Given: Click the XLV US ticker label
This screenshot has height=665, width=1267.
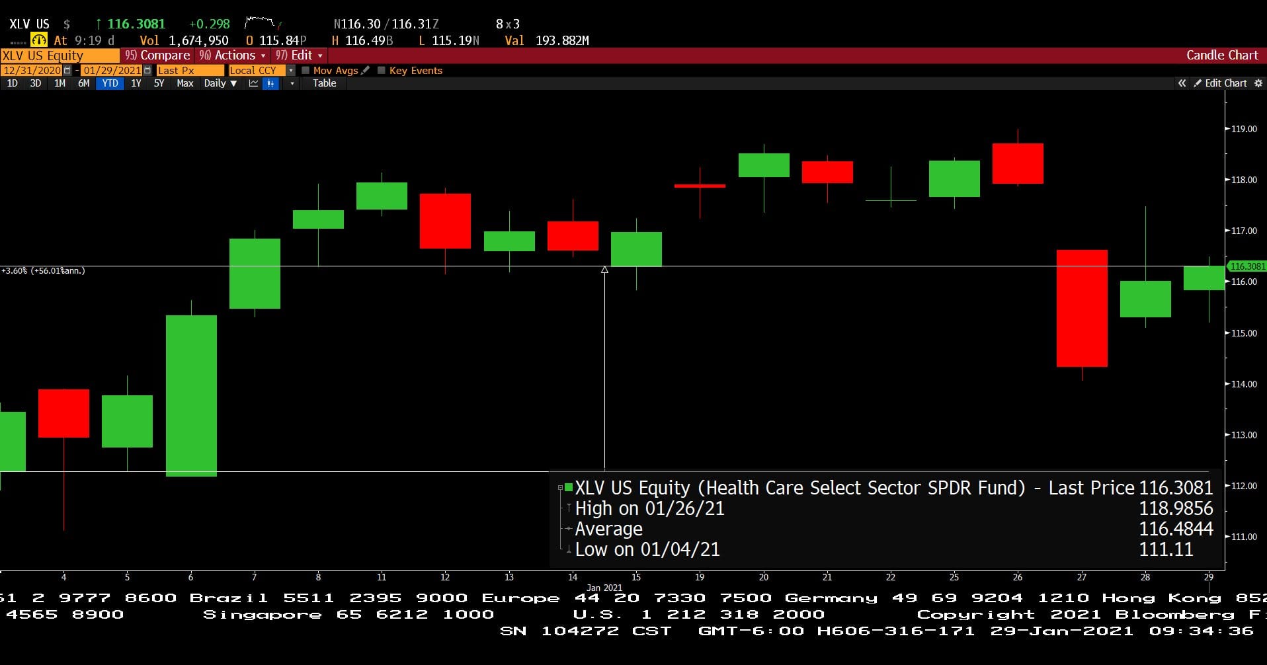Looking at the screenshot, I should point(29,24).
